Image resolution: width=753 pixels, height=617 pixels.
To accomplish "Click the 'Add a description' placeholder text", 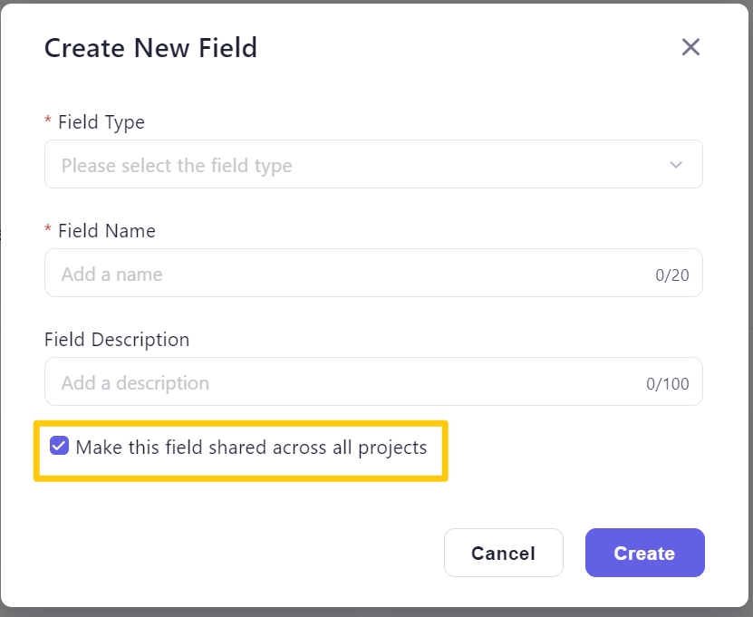I will pos(135,382).
